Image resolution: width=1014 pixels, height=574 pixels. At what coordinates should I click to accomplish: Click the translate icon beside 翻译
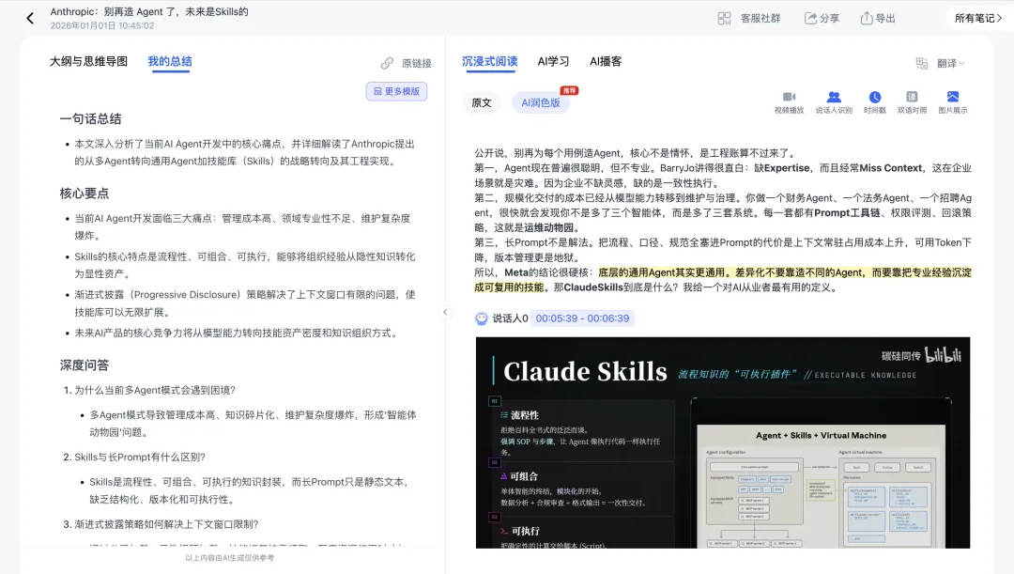(x=922, y=64)
